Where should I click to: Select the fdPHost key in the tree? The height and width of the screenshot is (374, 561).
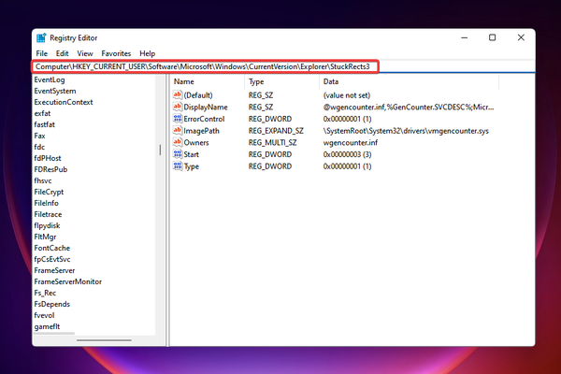pos(48,158)
